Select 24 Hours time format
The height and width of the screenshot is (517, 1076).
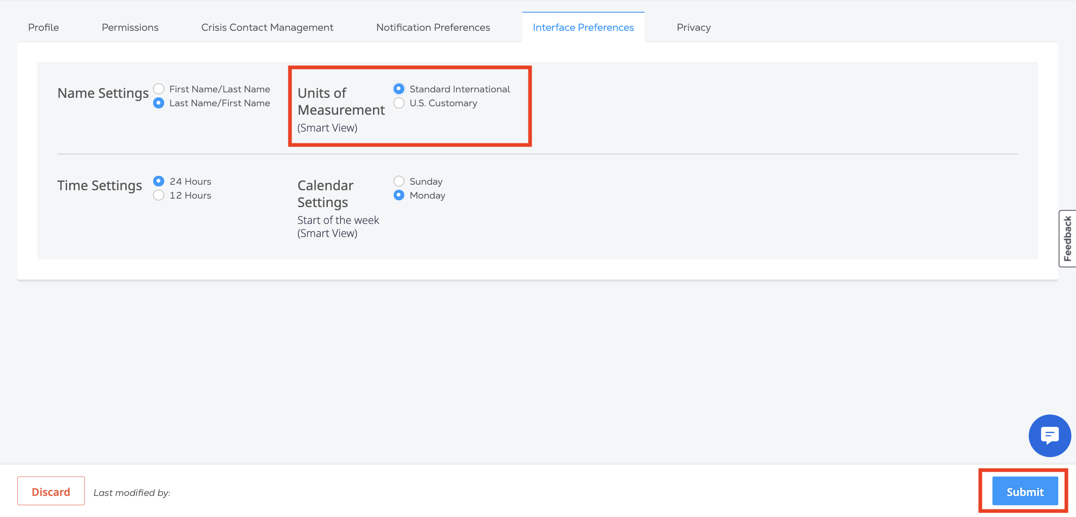[159, 181]
